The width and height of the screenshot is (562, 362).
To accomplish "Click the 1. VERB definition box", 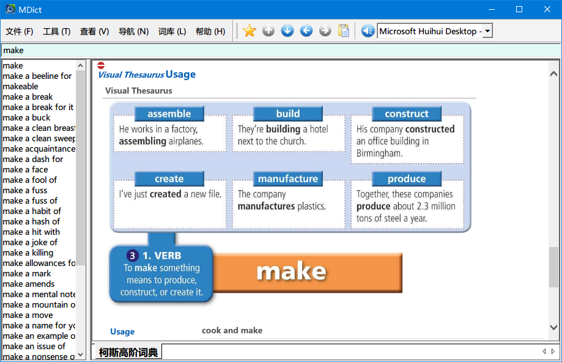I will (x=161, y=274).
